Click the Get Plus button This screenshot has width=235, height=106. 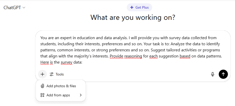pos(139,7)
